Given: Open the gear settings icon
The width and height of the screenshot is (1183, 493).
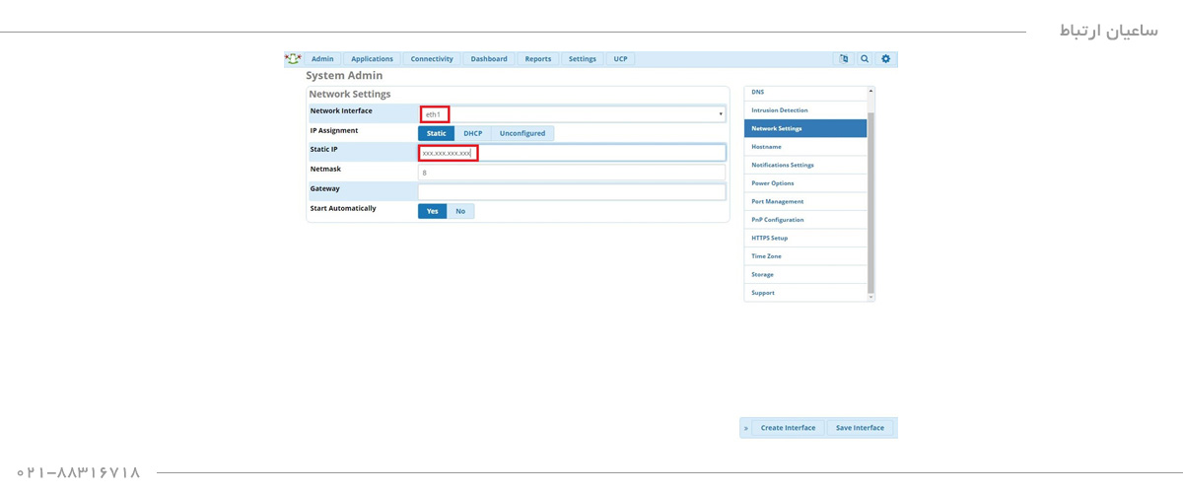Looking at the screenshot, I should pos(885,59).
